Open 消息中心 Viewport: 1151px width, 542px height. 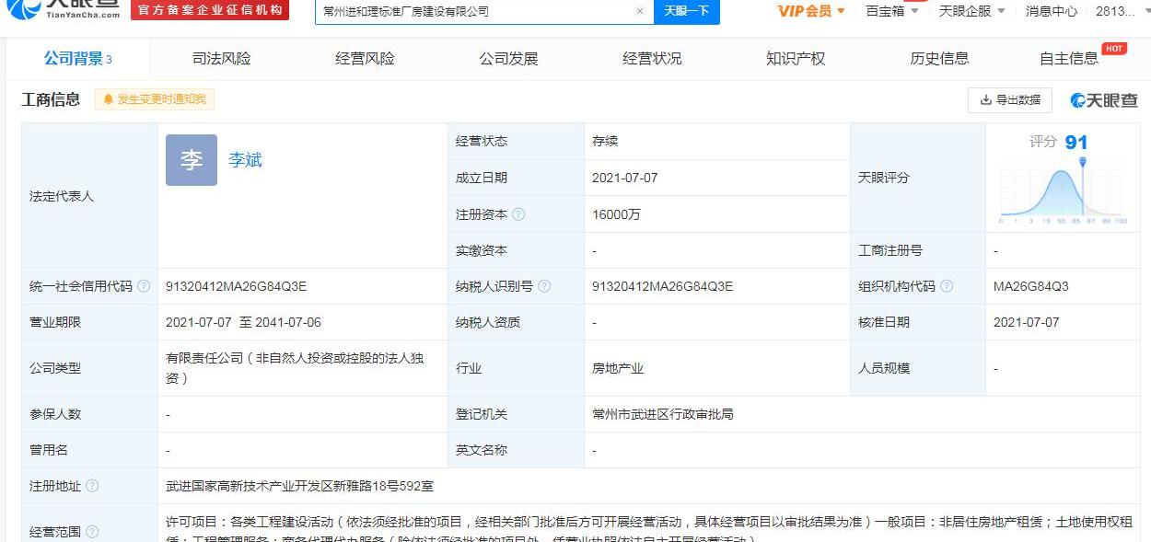[1051, 11]
